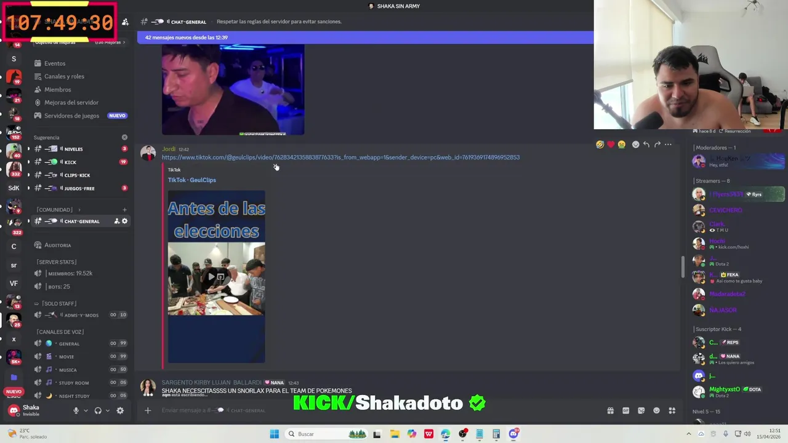Open the JUEGOS-FREE text channel

[80, 188]
